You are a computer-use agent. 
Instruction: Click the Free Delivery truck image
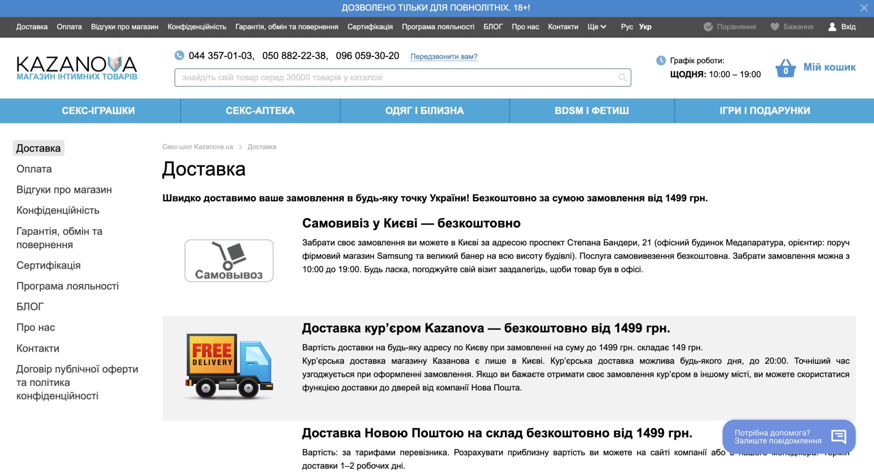pos(229,366)
